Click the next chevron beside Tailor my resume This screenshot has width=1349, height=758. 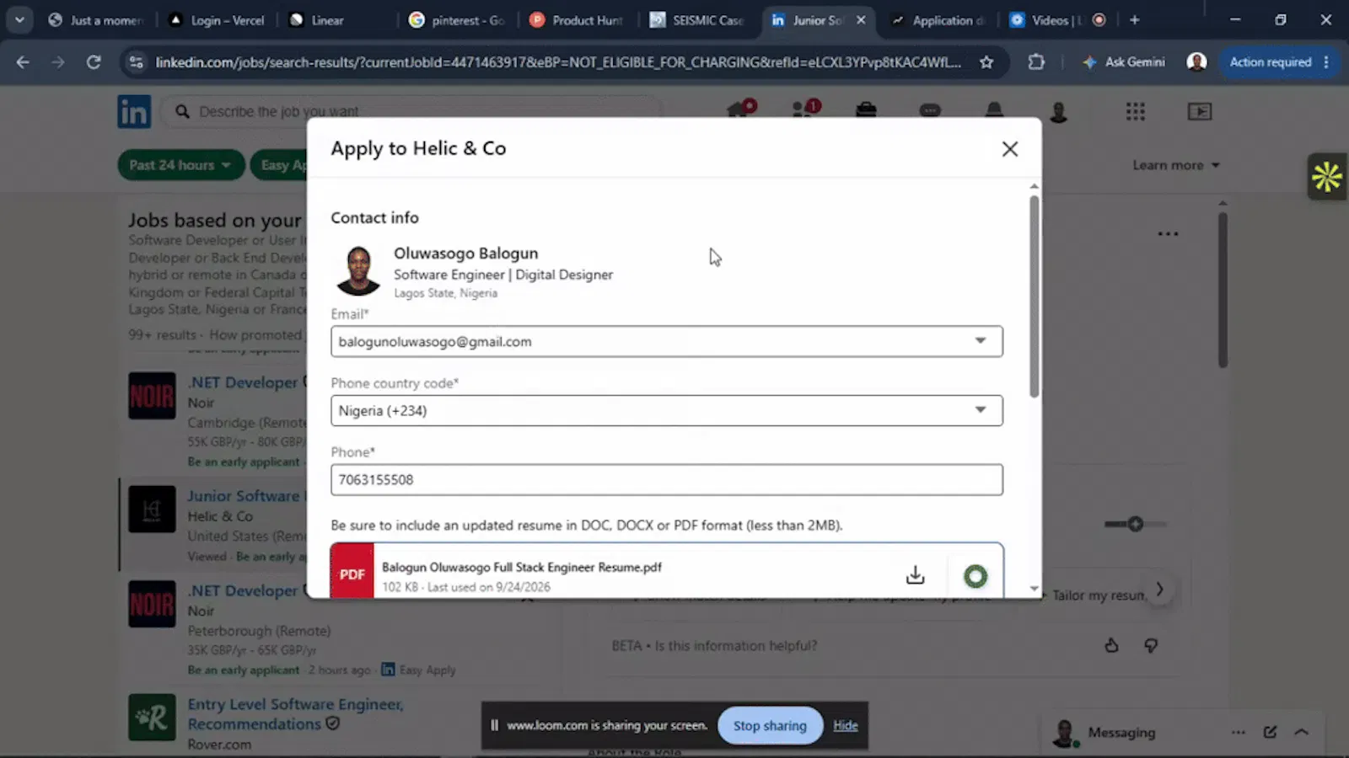(x=1159, y=590)
